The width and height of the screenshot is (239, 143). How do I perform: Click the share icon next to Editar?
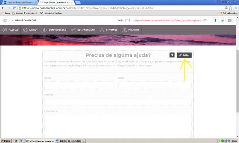click(172, 55)
